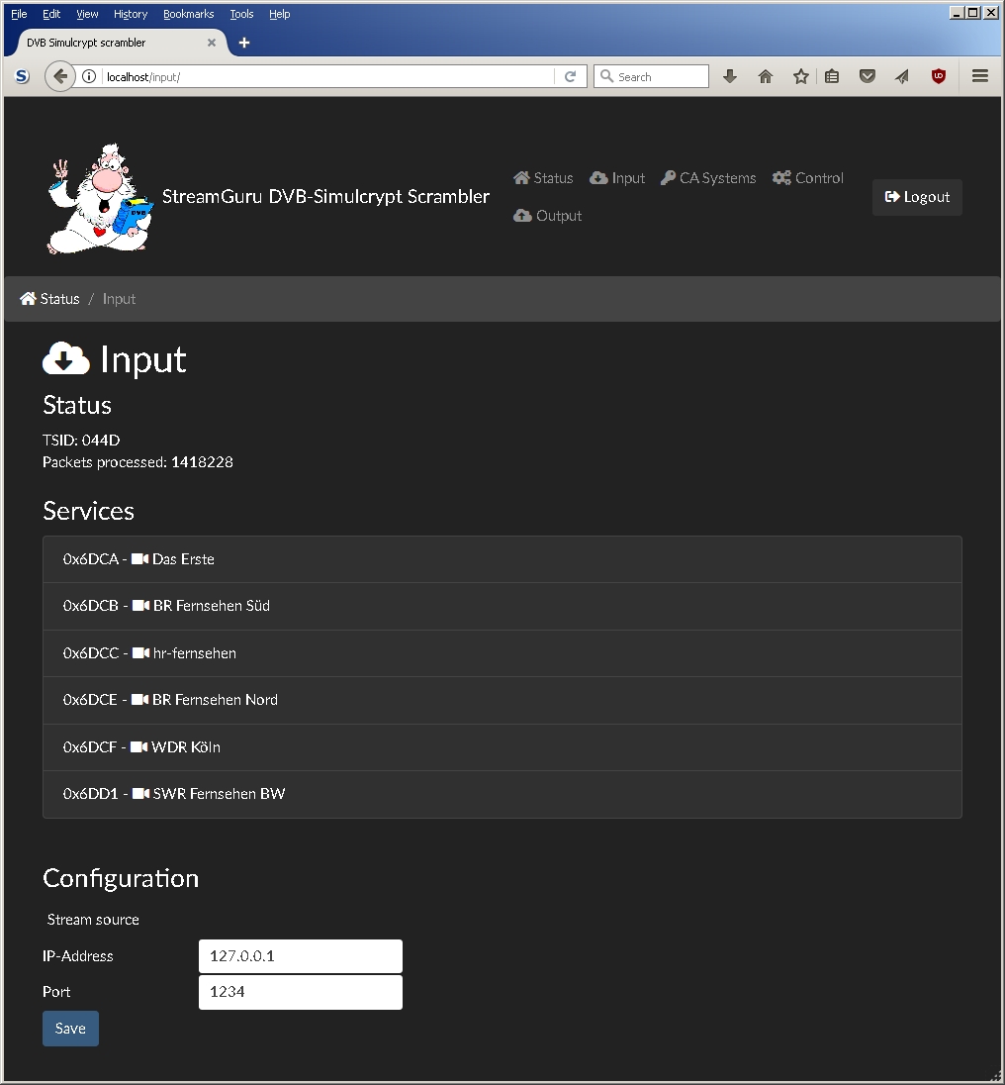This screenshot has height=1085, width=1005.
Task: Click the blue S extension icon
Action: 22,77
